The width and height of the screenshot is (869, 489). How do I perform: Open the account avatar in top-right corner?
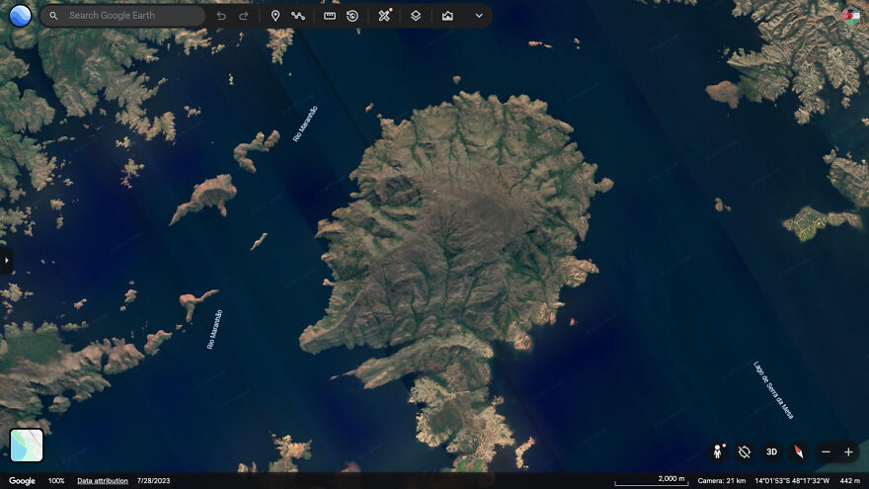coord(850,16)
